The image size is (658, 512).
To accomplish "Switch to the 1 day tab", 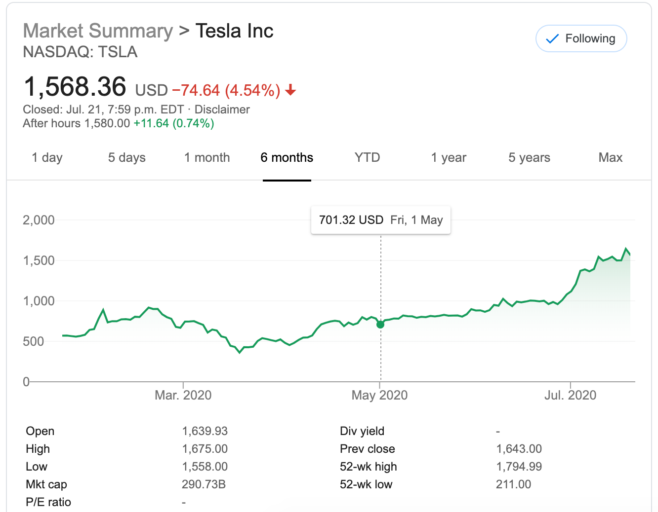I will coord(47,158).
